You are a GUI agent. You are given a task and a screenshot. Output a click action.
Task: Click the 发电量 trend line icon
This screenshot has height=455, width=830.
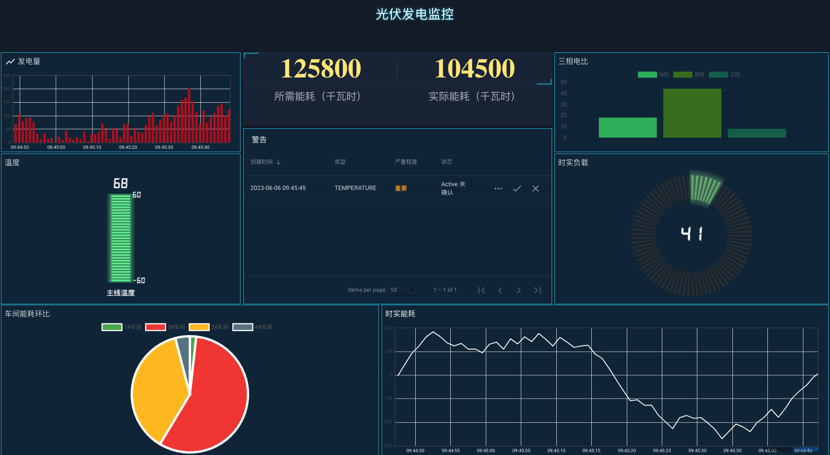click(10, 62)
